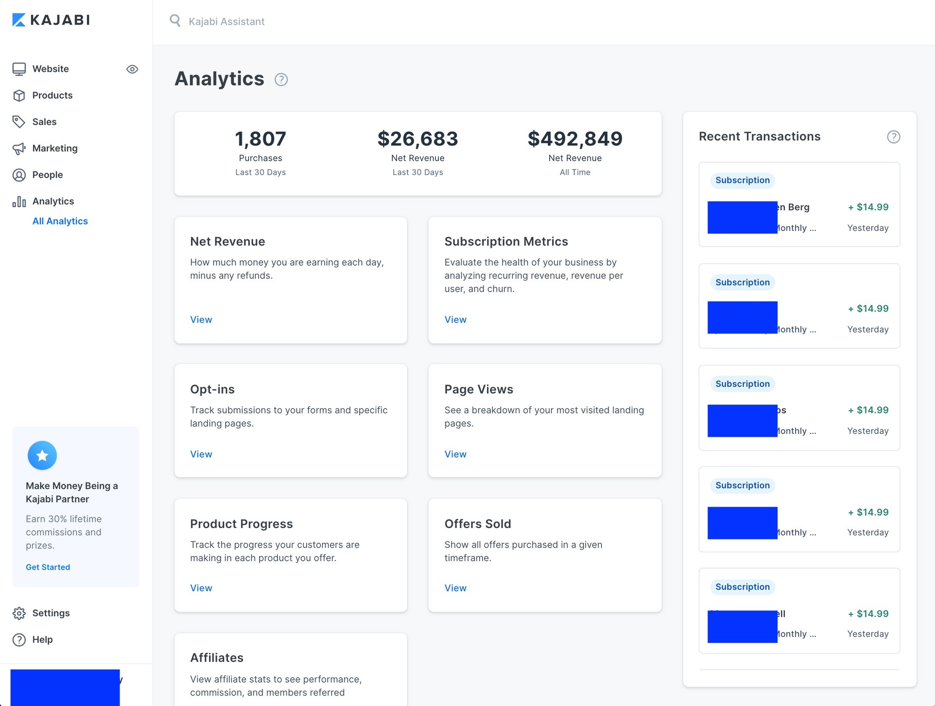This screenshot has width=935, height=706.
Task: Click help icon beside Analytics heading
Action: 281,79
